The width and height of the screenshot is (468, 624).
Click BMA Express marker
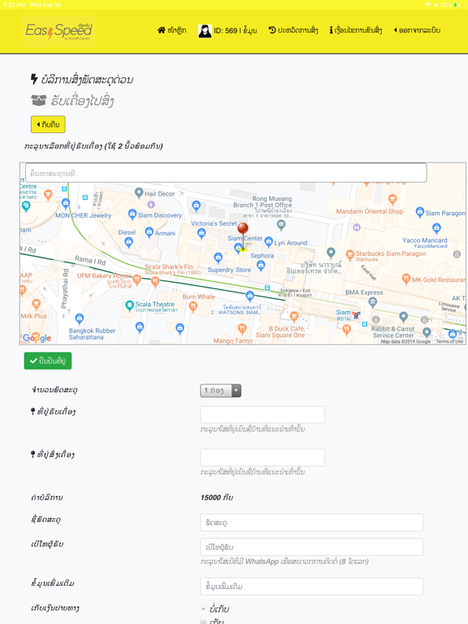pos(372,302)
